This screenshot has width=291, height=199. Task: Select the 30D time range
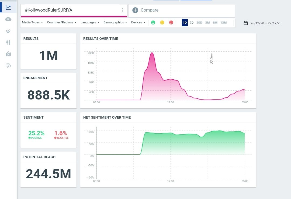coord(199,23)
